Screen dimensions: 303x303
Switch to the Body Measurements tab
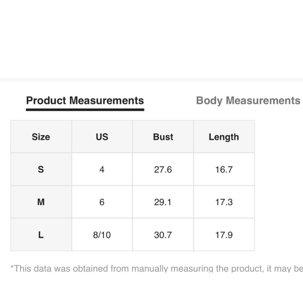point(248,101)
